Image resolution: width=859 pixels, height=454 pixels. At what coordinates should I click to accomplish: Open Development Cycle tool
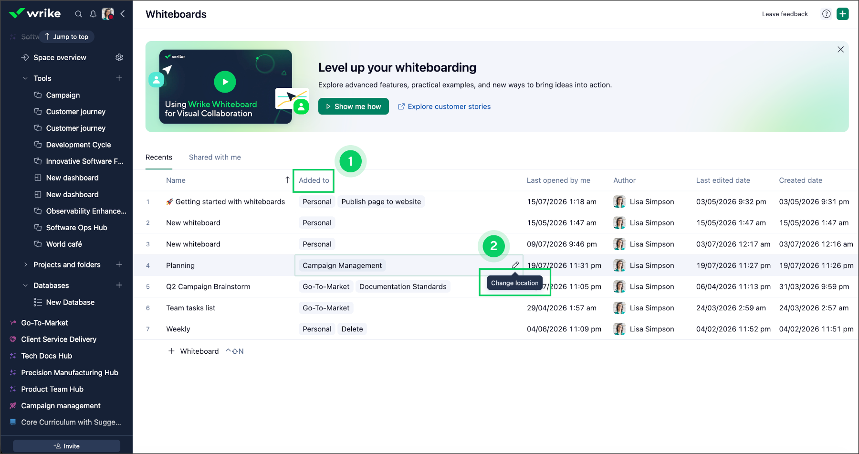pos(78,145)
